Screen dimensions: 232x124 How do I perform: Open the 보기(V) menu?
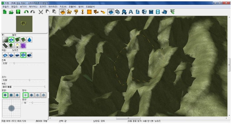coord(23,7)
